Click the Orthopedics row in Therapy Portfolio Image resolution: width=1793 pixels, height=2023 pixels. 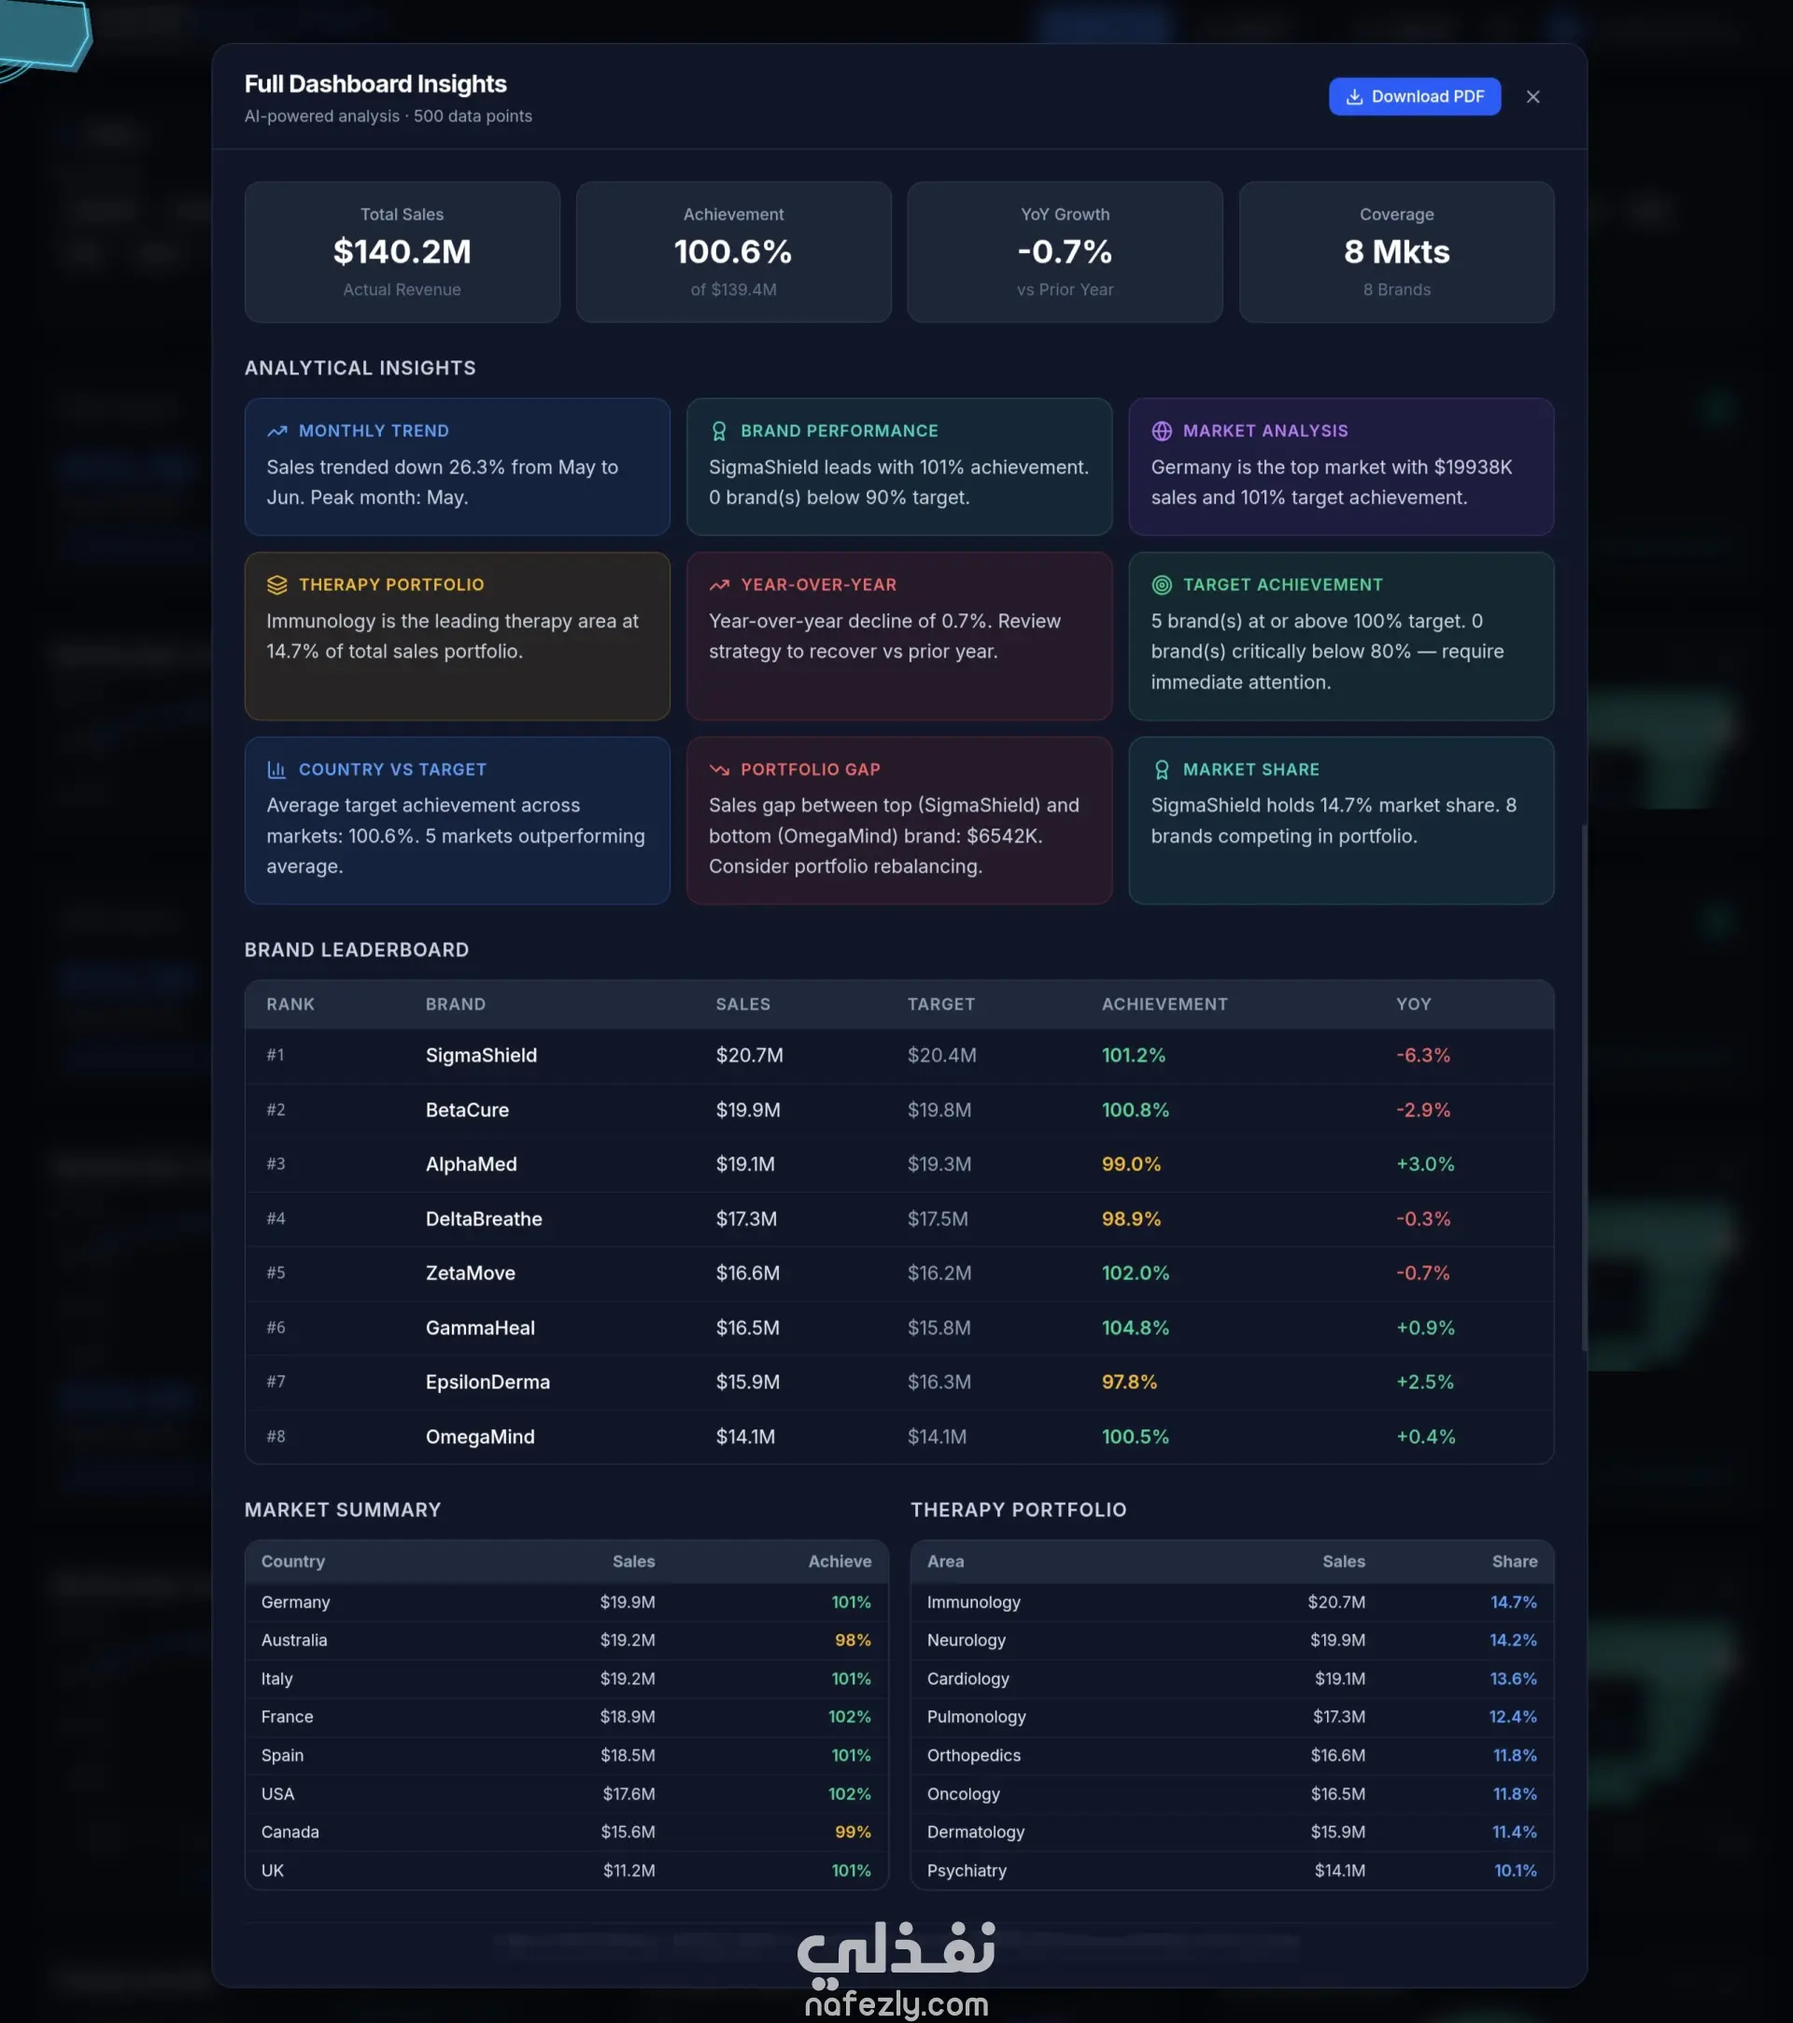coord(1232,1755)
